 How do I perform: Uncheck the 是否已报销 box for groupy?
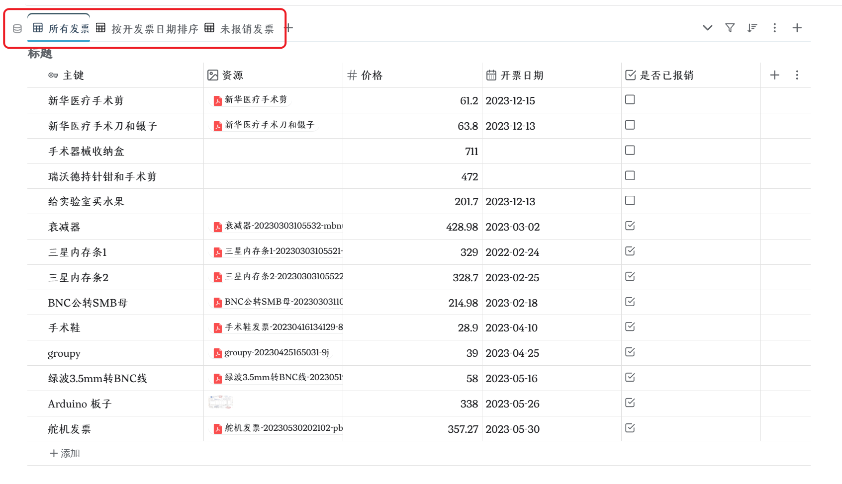630,352
